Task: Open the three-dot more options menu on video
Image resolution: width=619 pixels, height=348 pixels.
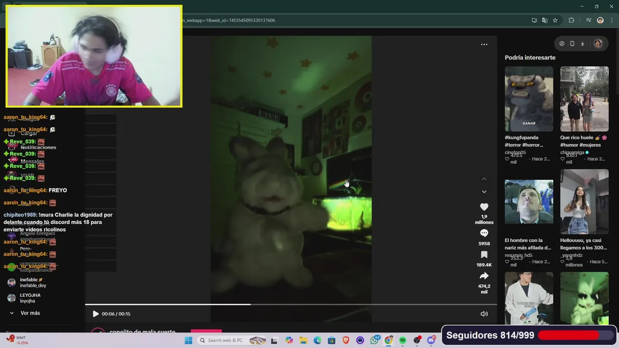Action: [x=484, y=44]
